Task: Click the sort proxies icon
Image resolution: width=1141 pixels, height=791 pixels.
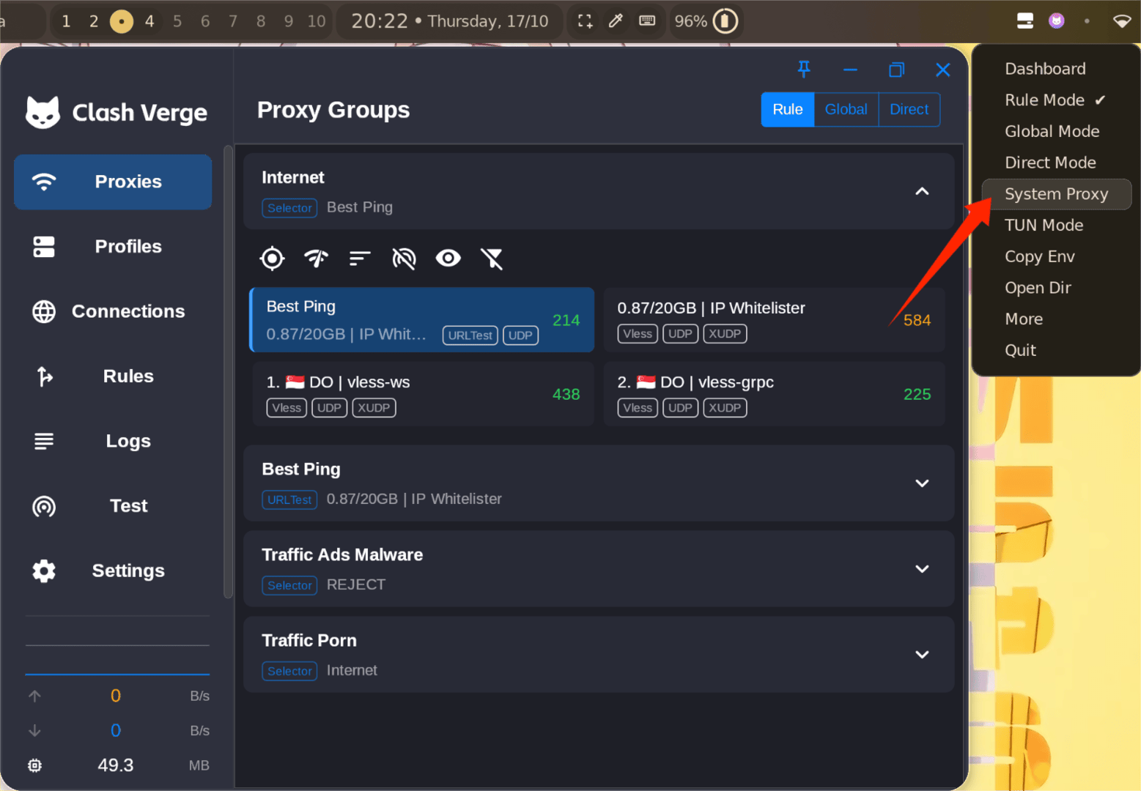Action: point(360,258)
